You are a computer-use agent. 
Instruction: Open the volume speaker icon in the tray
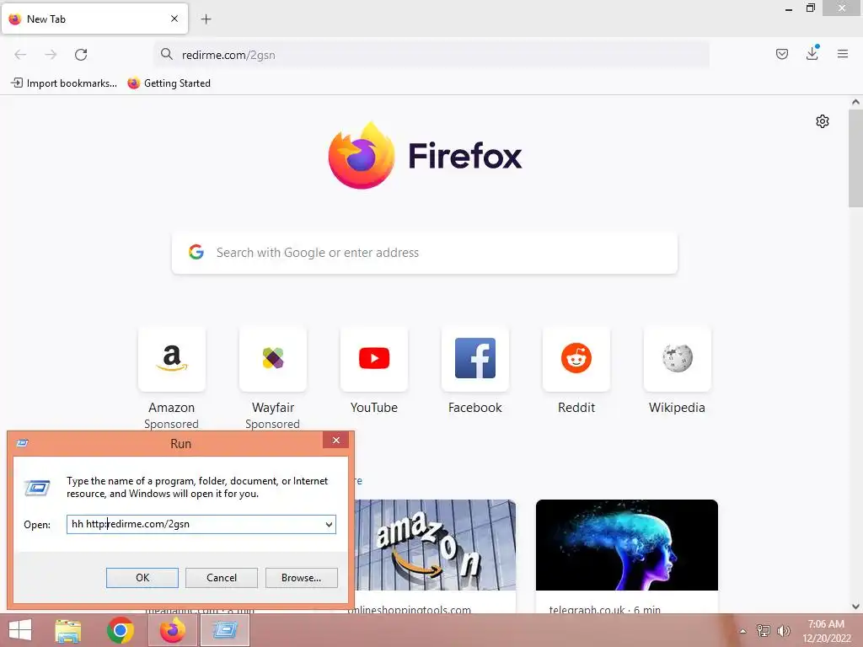point(783,631)
